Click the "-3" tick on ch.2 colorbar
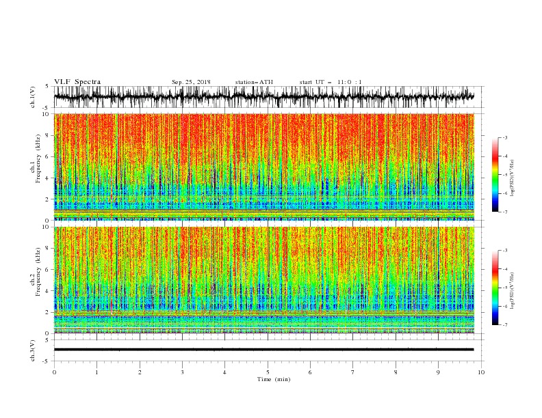542x418 pixels. [x=505, y=251]
